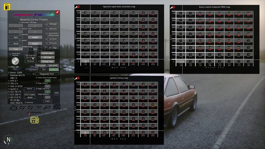Image resolution: width=265 pixels, height=149 pixels.
Task: Click the N2O button in panel
Action: [57, 93]
